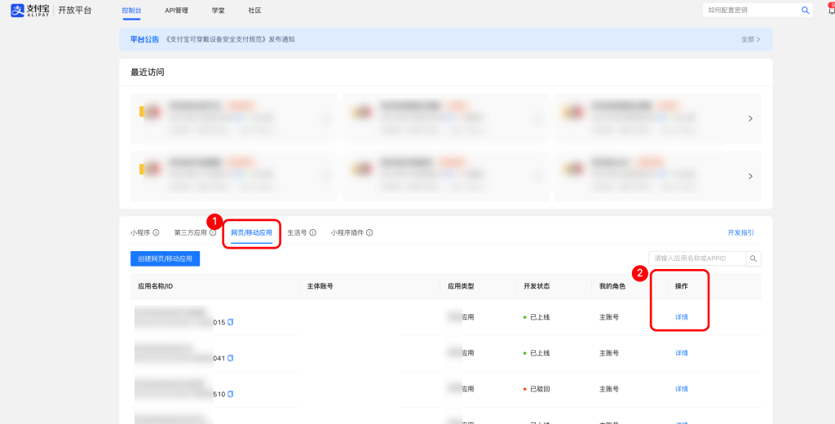Expand all announcements via 全部 link
The width and height of the screenshot is (835, 424).
coord(750,39)
